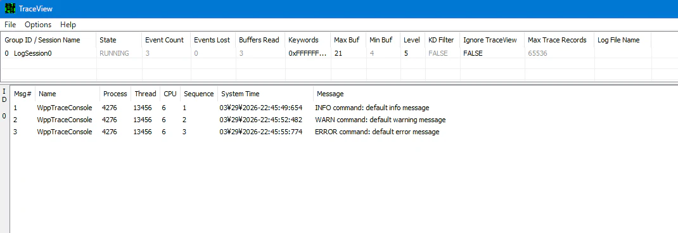Viewport: 678px width, 233px height.
Task: Click the RUNNING state cell
Action: [114, 53]
